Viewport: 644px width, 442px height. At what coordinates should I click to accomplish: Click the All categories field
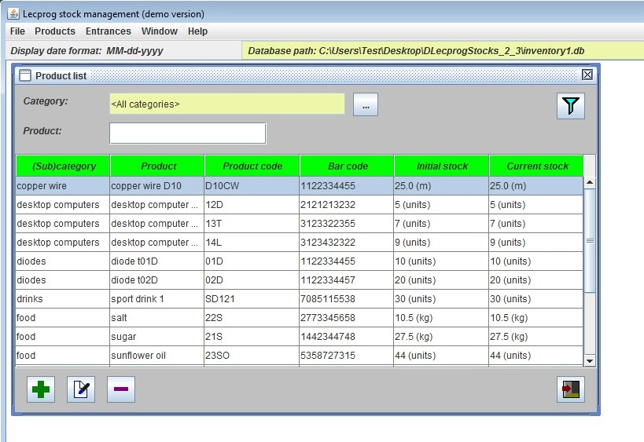(x=226, y=104)
